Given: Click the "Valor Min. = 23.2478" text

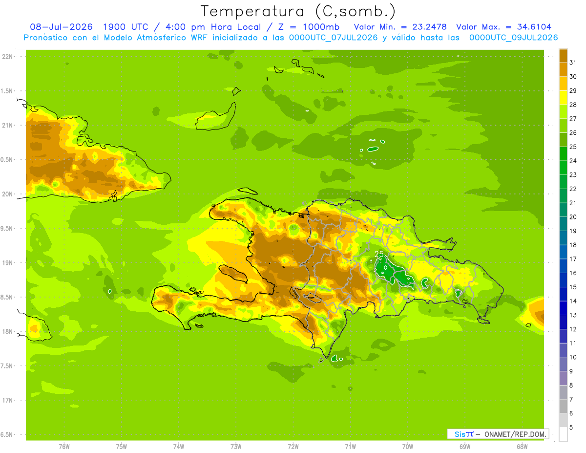Looking at the screenshot, I should click(399, 27).
